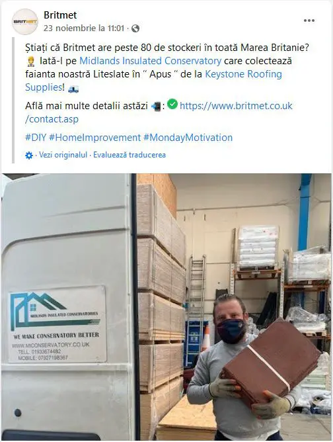Open the three-dot post options menu
The height and width of the screenshot is (442, 333).
(309, 21)
